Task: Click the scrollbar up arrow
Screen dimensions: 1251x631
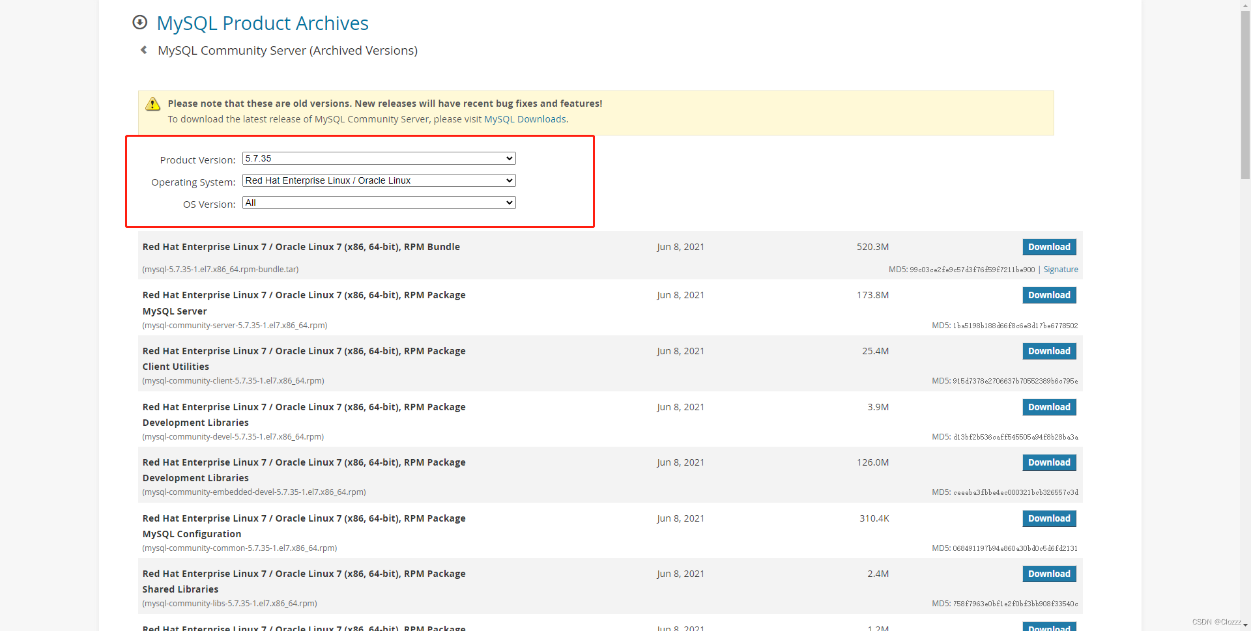Action: [1245, 5]
